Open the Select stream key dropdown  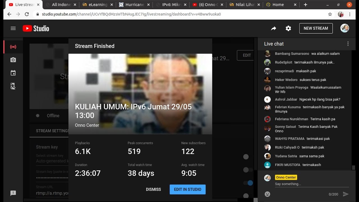[52, 159]
